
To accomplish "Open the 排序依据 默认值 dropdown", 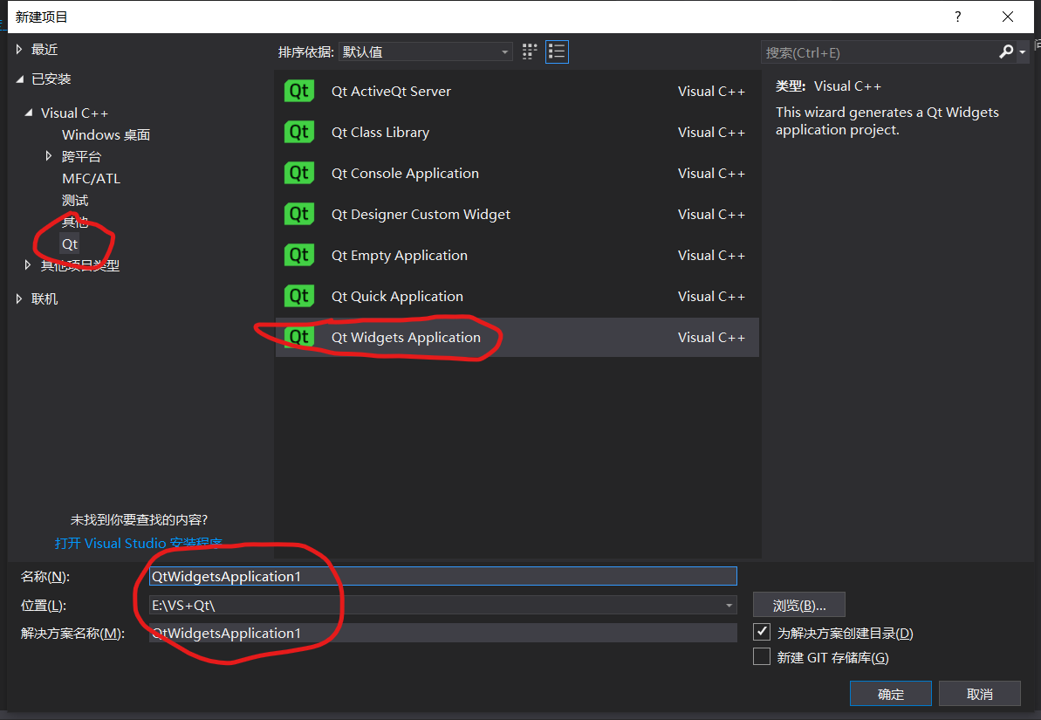I will 425,51.
